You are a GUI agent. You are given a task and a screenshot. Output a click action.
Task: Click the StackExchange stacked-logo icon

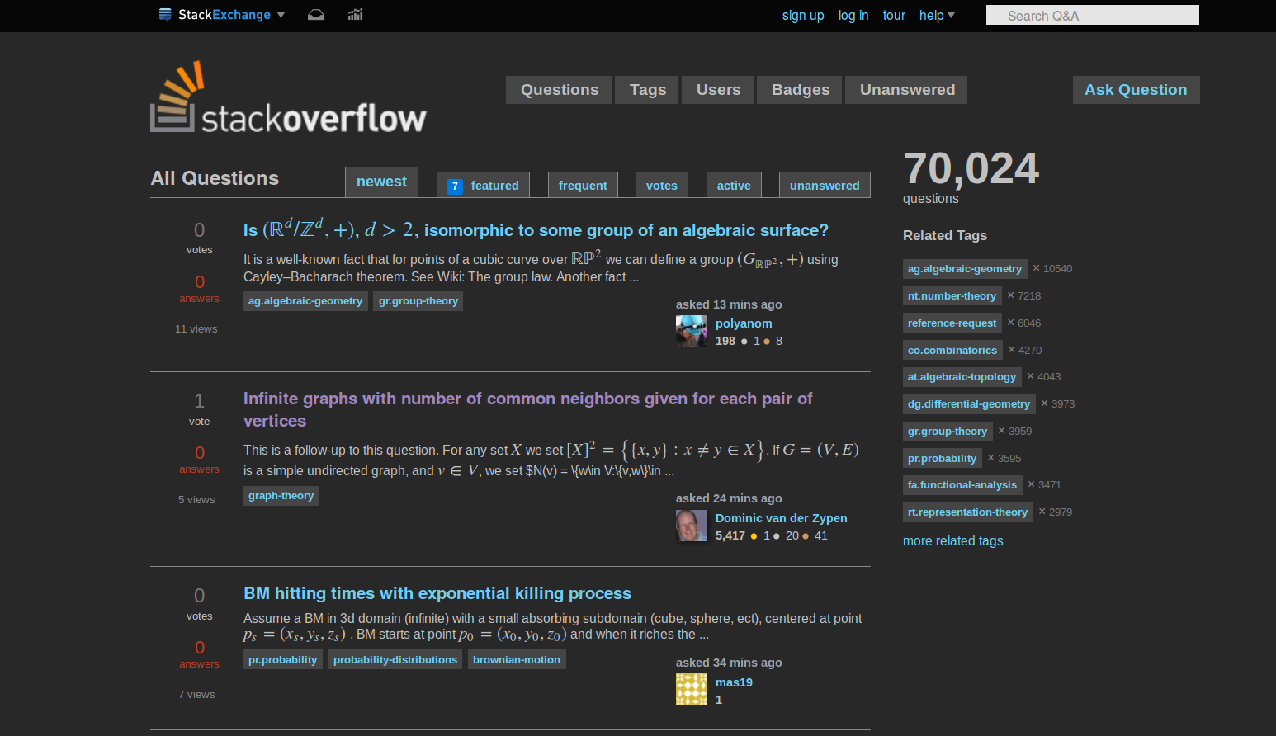click(x=164, y=14)
